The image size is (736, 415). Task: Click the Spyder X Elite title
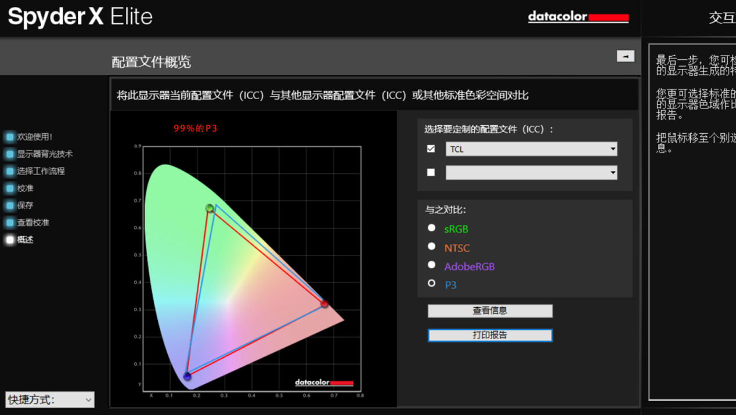click(x=81, y=17)
